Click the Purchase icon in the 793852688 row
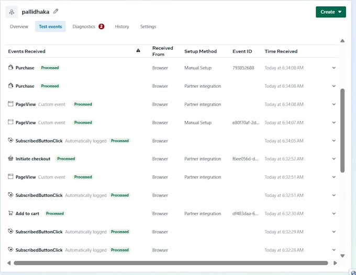The image size is (356, 275). (x=10, y=67)
